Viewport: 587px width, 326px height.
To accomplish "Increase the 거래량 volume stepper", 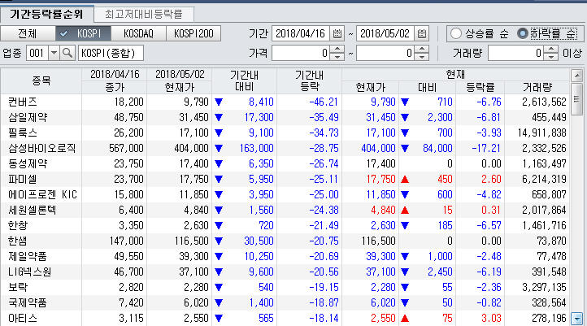I will point(550,49).
